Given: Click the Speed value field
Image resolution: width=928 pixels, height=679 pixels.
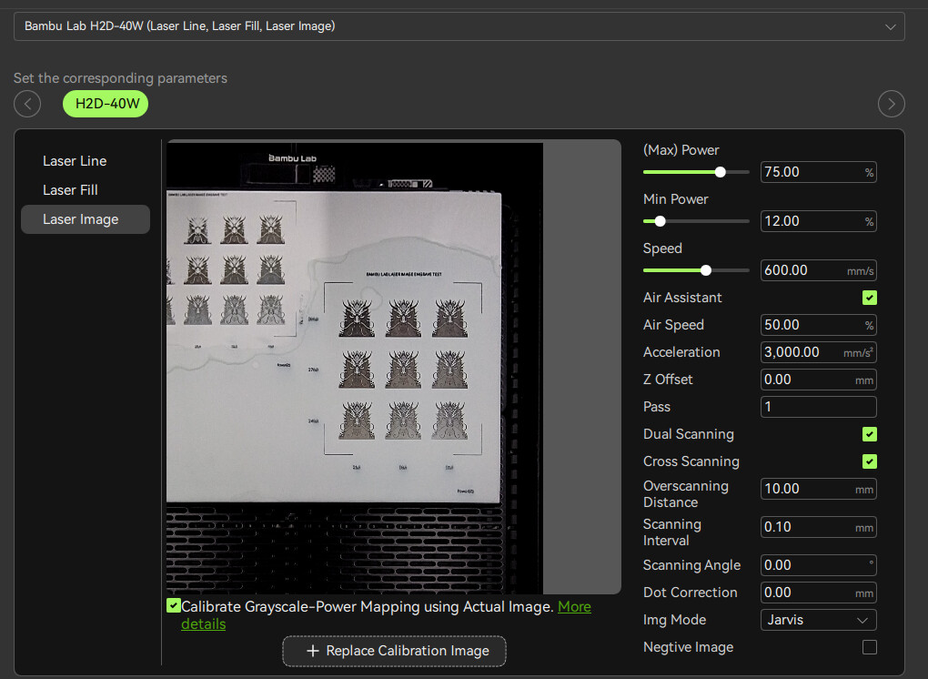Looking at the screenshot, I should [x=818, y=270].
